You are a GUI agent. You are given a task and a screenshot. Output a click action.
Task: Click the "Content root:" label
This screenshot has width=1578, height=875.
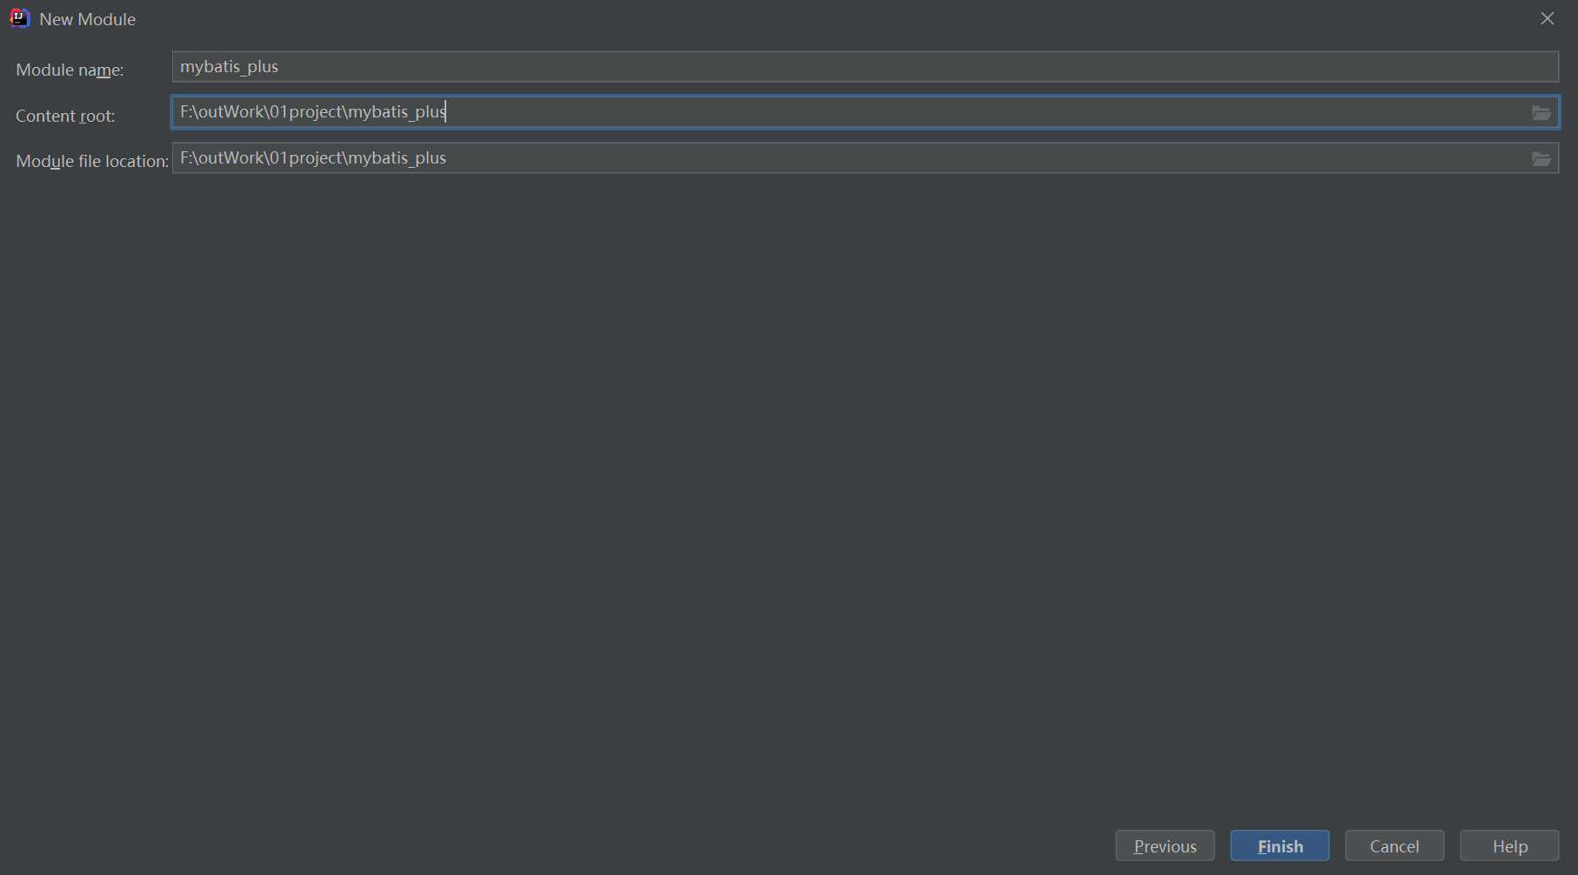65,116
